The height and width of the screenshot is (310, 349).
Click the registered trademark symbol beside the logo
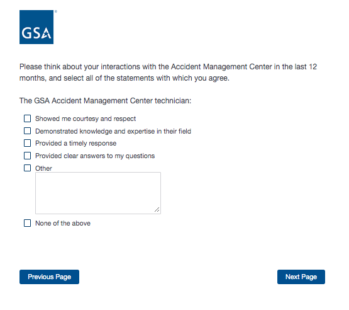(55, 11)
